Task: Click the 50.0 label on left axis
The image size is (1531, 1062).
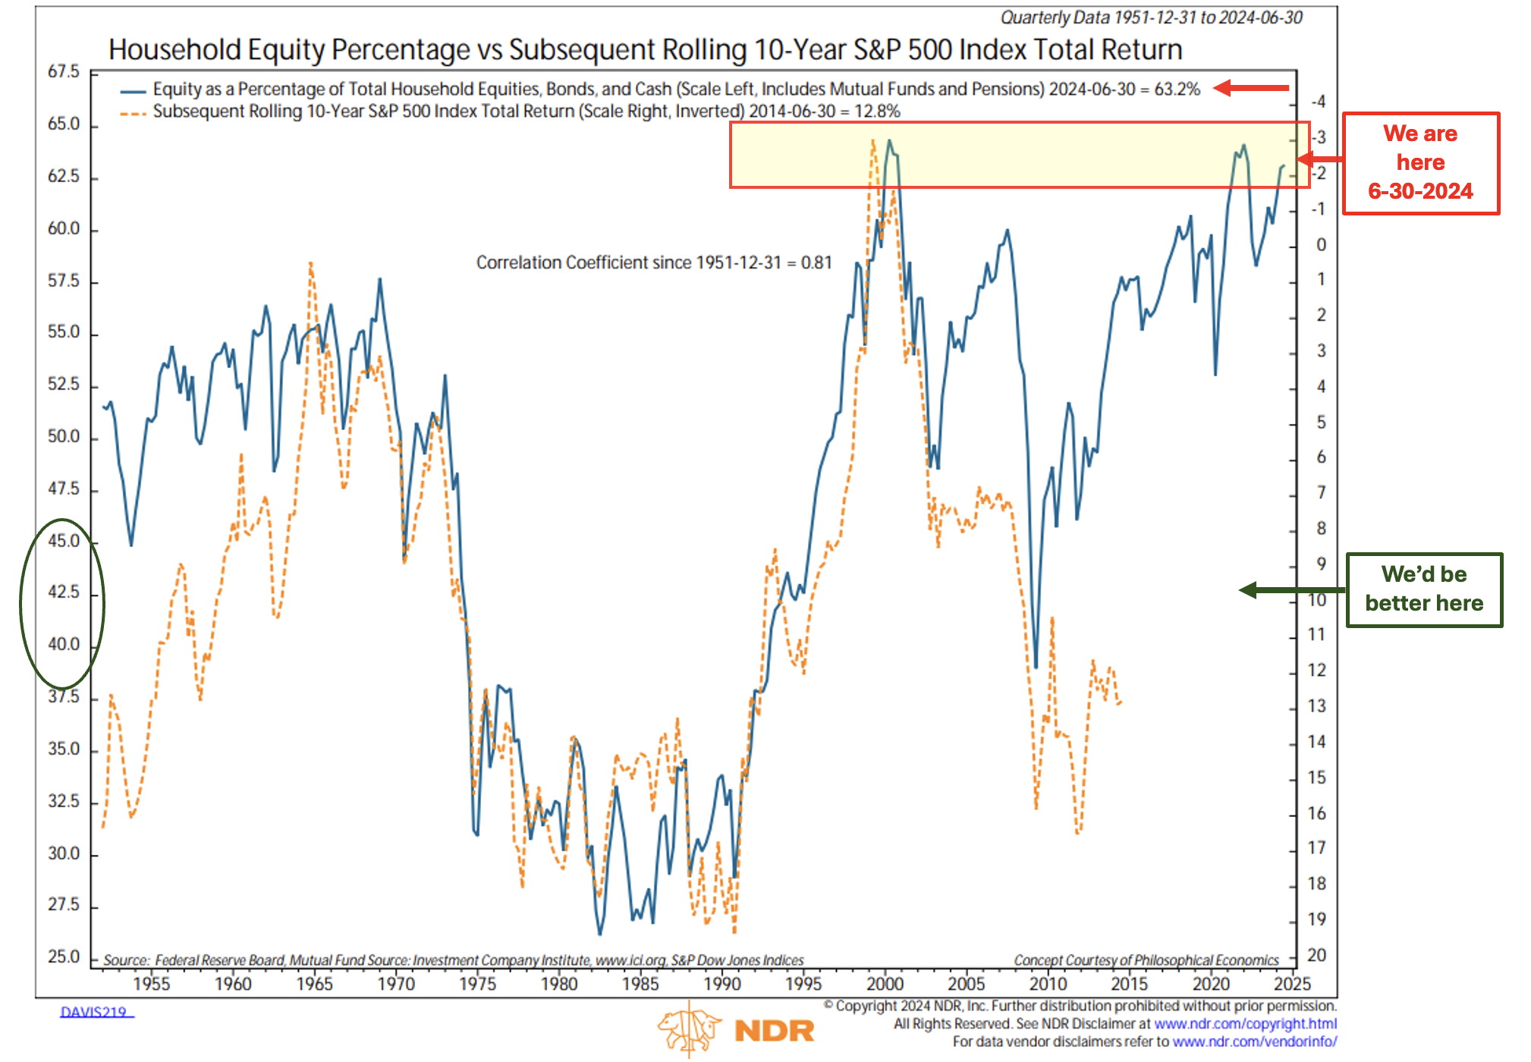Action: point(64,437)
